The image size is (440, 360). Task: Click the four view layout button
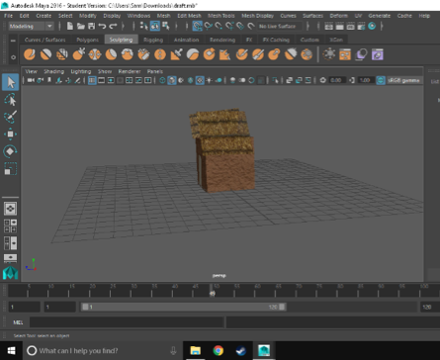click(x=10, y=225)
